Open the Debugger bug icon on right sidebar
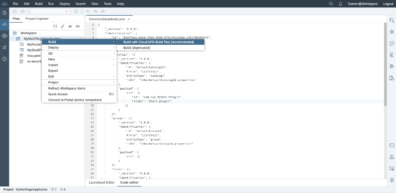This screenshot has height=193, width=396. click(391, 66)
